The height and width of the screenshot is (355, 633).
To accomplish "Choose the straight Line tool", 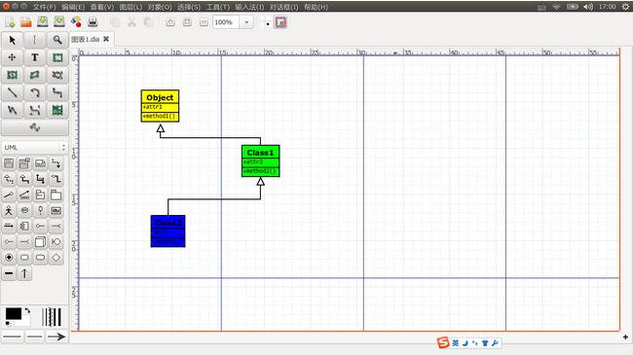I will click(x=12, y=92).
